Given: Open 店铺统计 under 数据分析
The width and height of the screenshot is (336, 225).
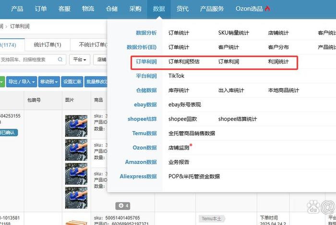Looking at the screenshot, I should pos(278,33).
